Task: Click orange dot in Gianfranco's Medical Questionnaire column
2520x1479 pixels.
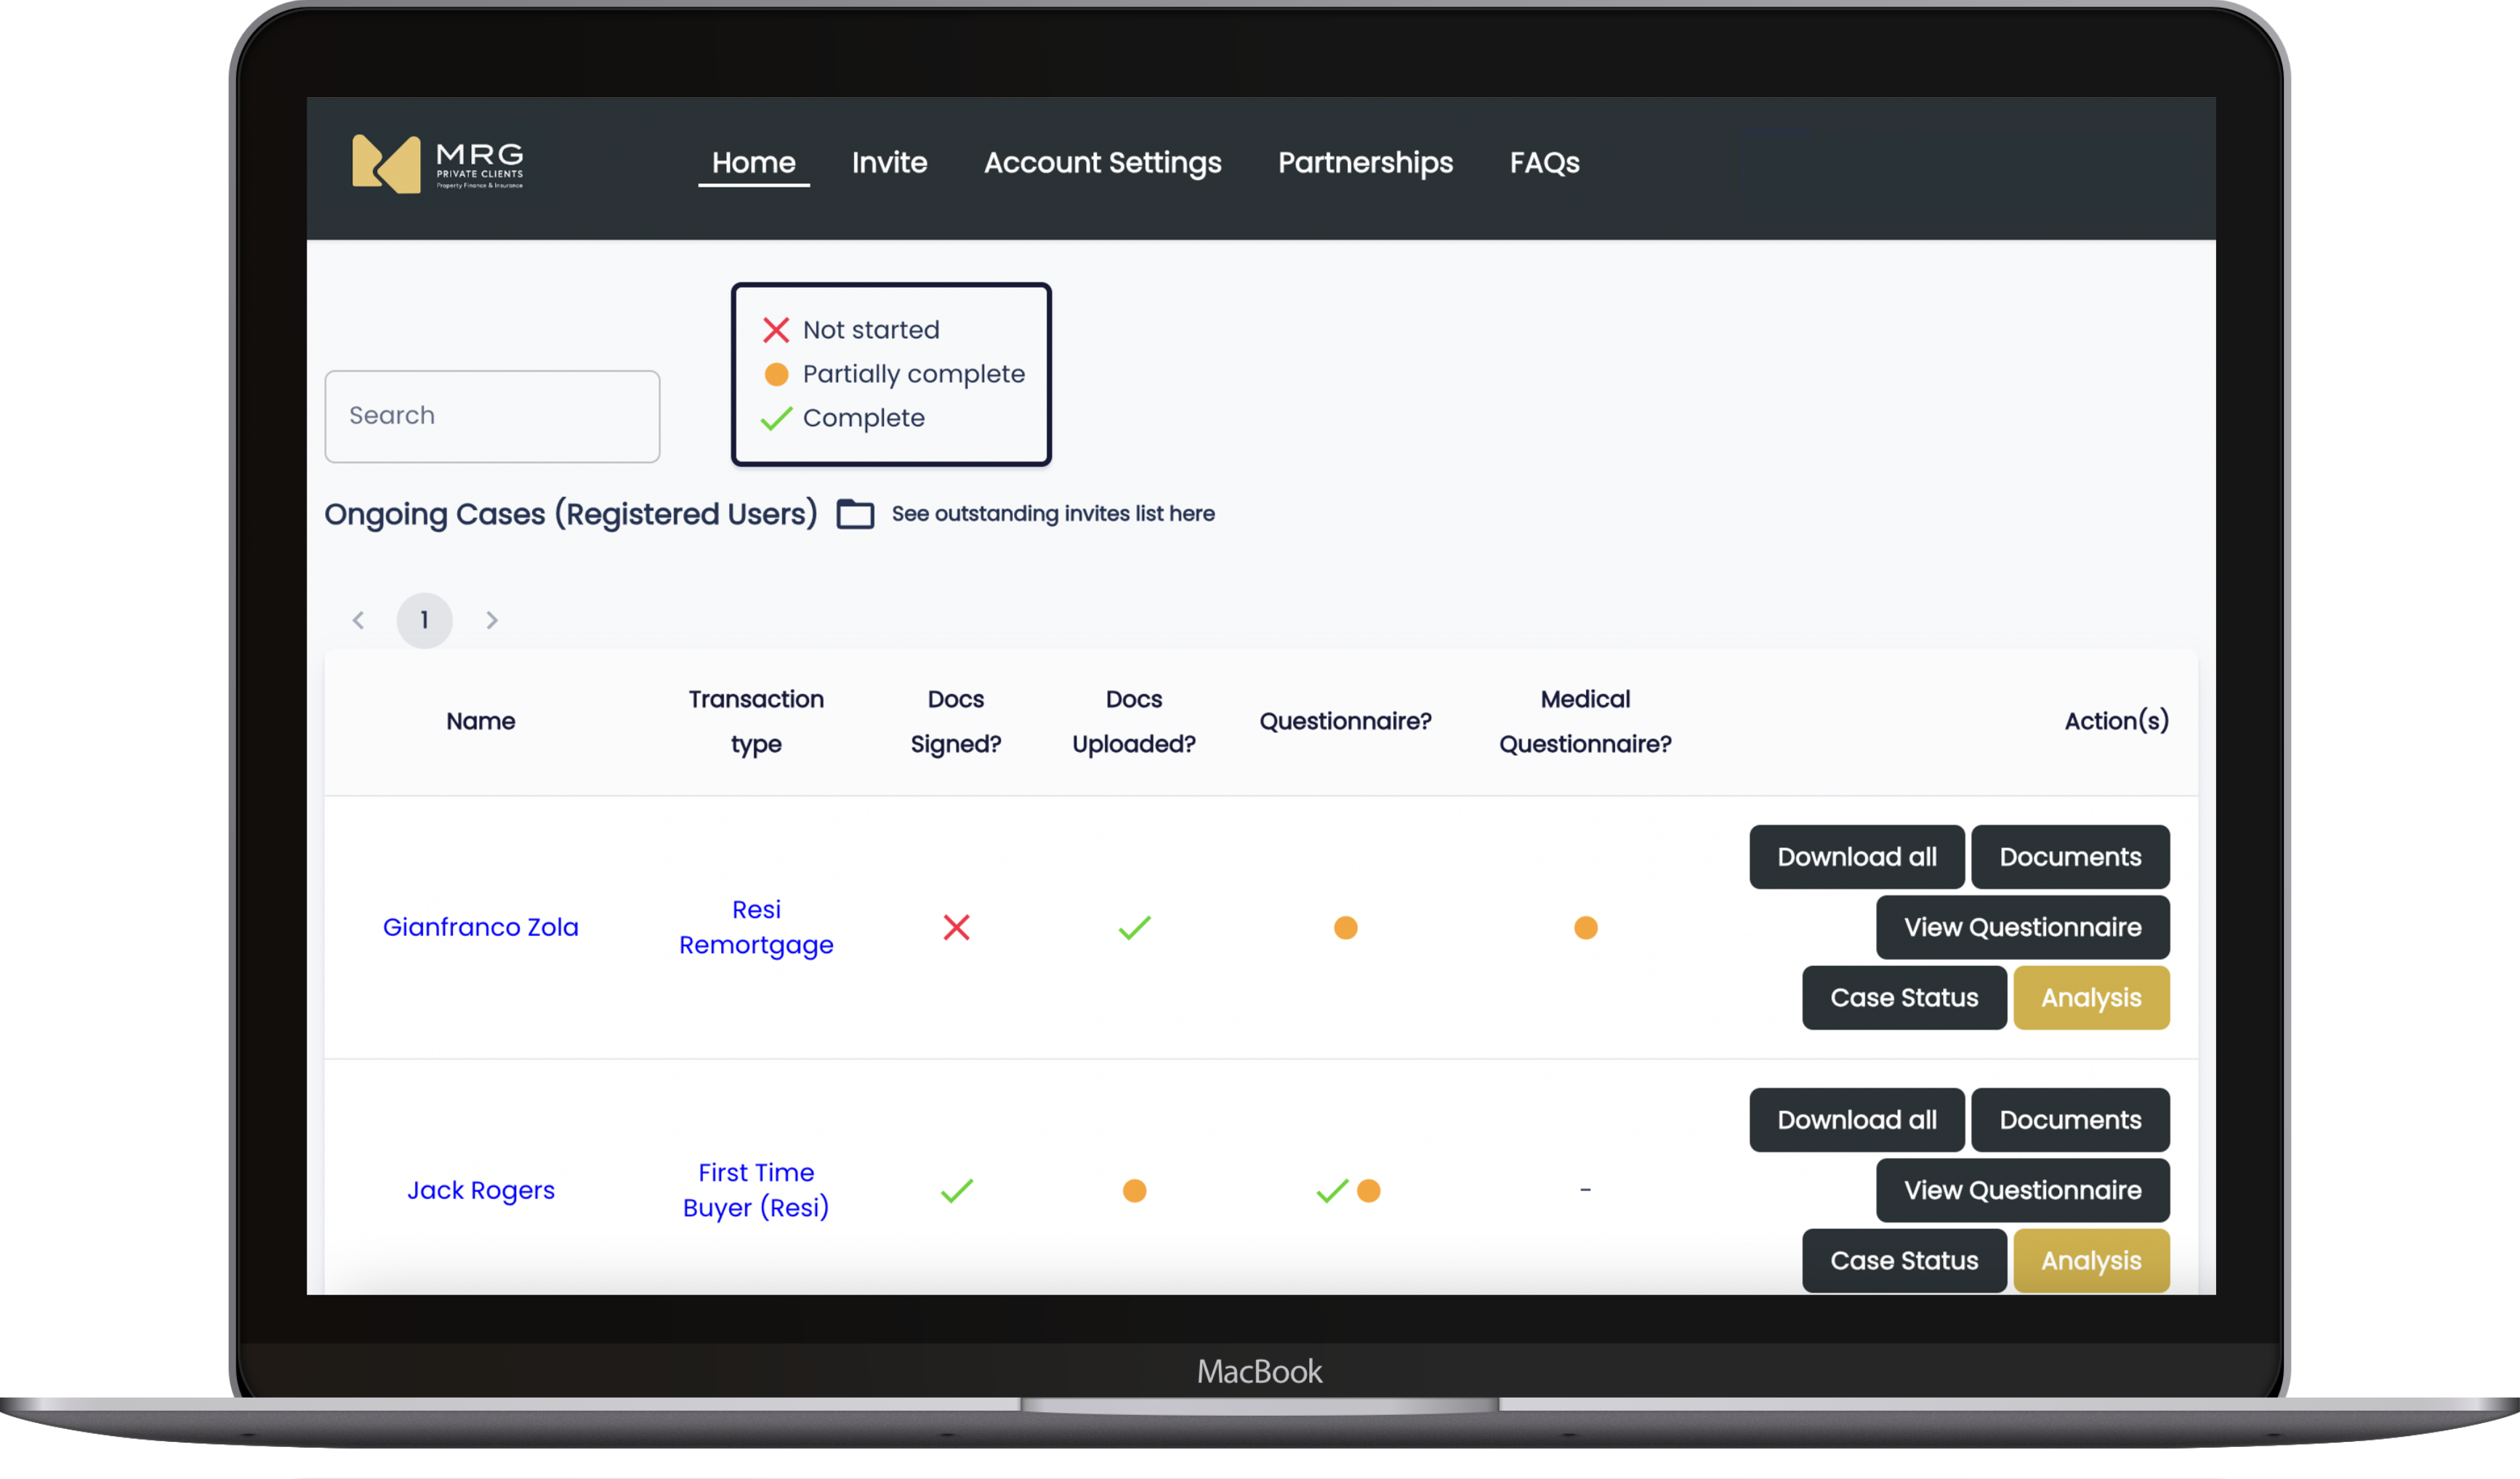Action: (x=1585, y=927)
